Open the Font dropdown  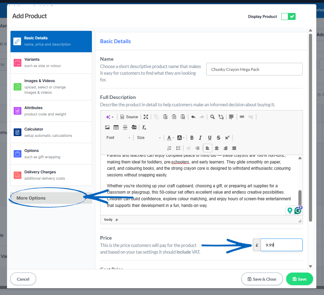point(118,138)
